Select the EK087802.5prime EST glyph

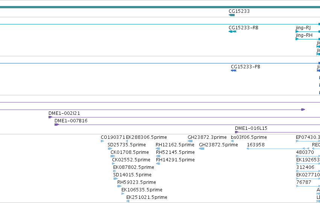coord(114,171)
